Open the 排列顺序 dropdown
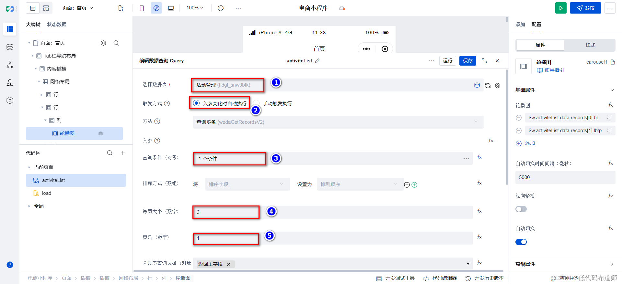622x284 pixels. click(360, 184)
